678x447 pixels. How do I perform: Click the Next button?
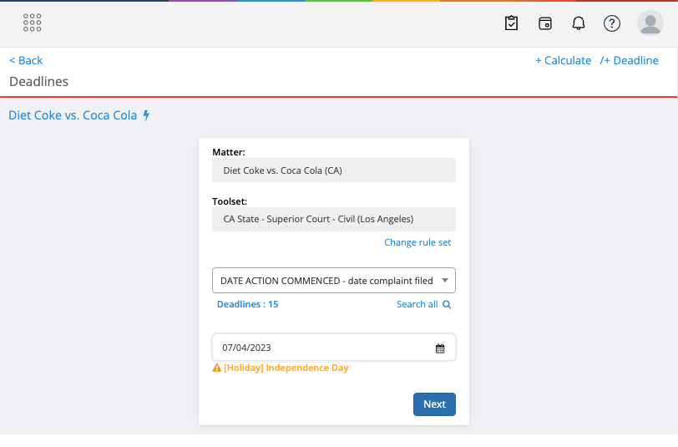coord(434,404)
